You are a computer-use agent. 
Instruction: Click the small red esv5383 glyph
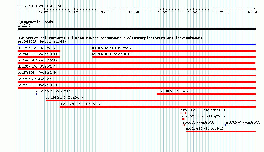[184, 125]
